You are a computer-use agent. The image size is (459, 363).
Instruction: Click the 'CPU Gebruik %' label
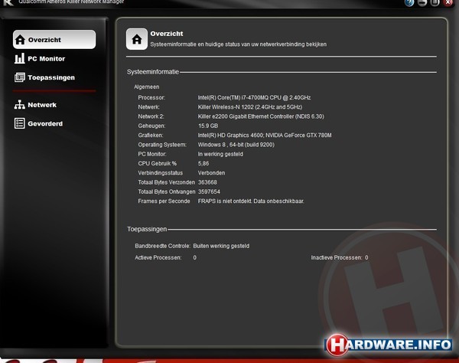click(x=157, y=163)
